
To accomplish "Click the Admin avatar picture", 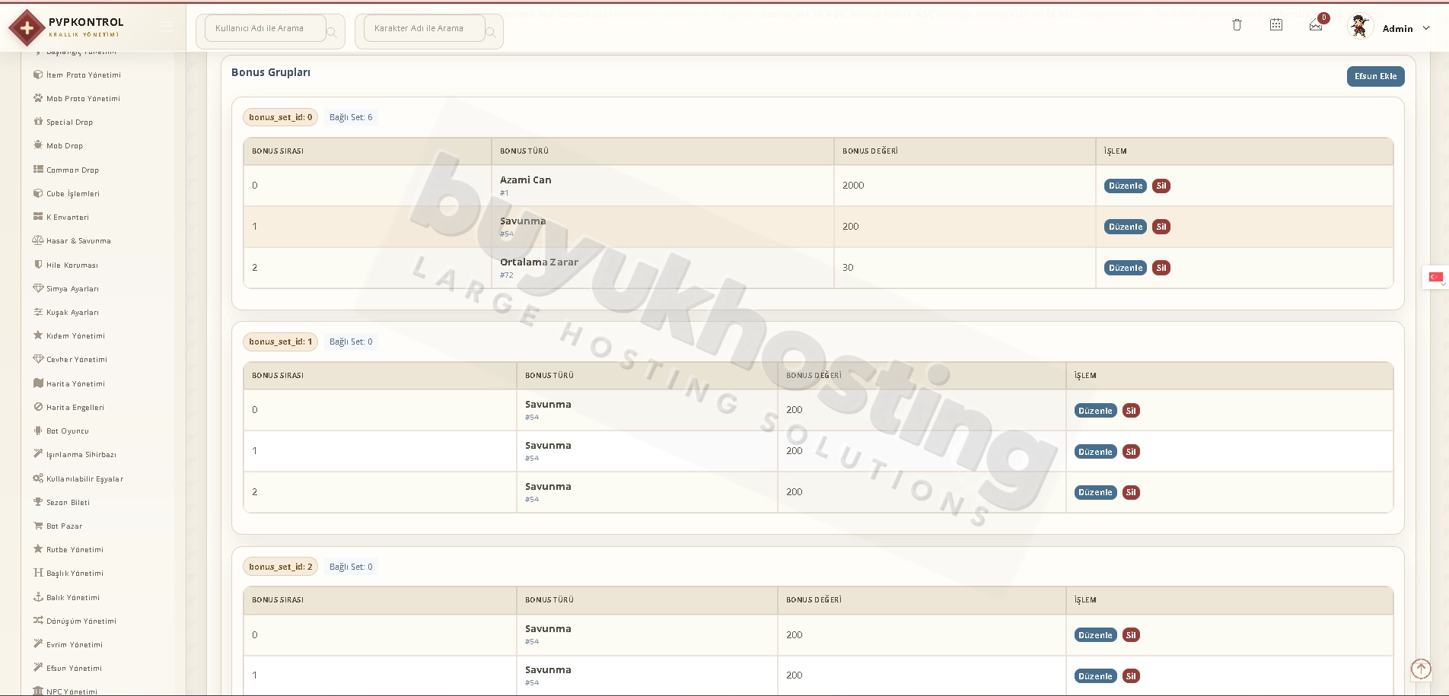I will 1359,27.
